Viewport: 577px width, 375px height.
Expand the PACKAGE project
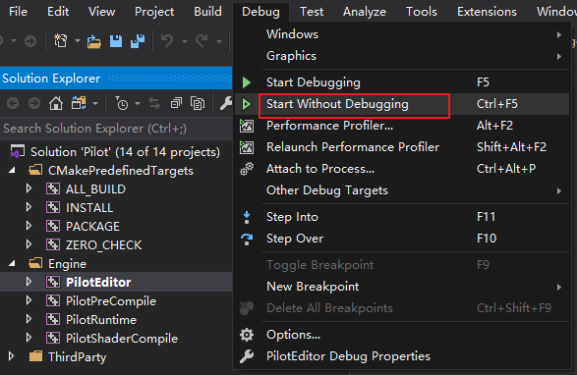29,226
